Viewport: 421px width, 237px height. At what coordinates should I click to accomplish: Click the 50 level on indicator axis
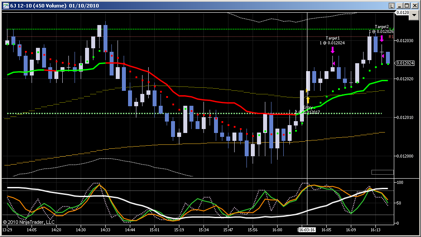(399, 203)
